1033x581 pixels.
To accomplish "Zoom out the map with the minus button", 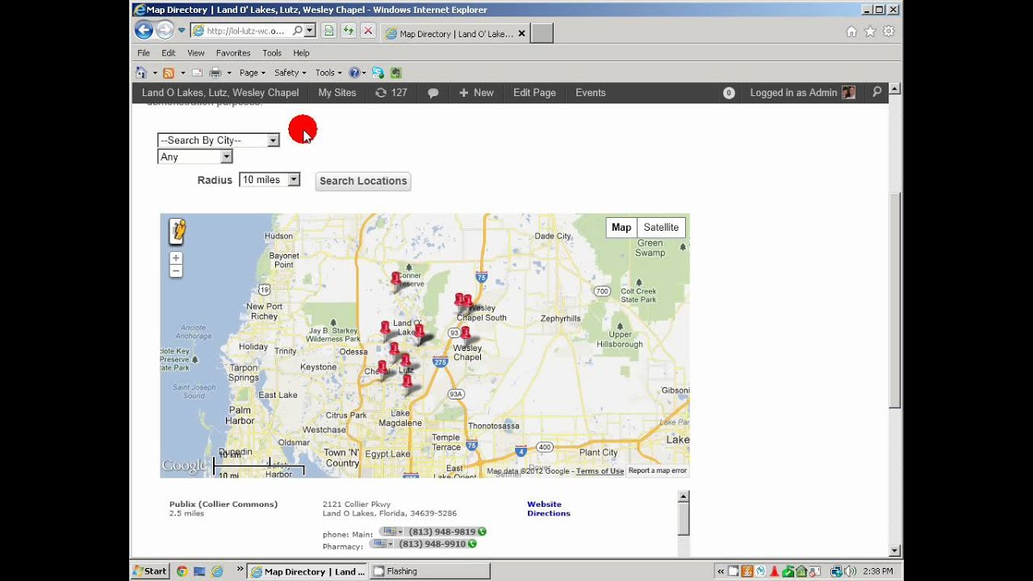I will (x=176, y=271).
